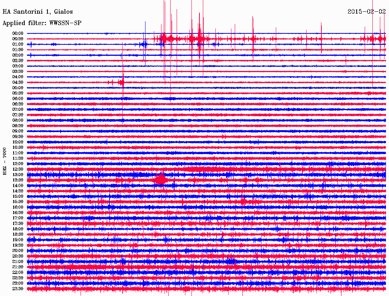This screenshot has width=389, height=296.
Task: Select the 19:30 time label
Action: [x=18, y=245]
